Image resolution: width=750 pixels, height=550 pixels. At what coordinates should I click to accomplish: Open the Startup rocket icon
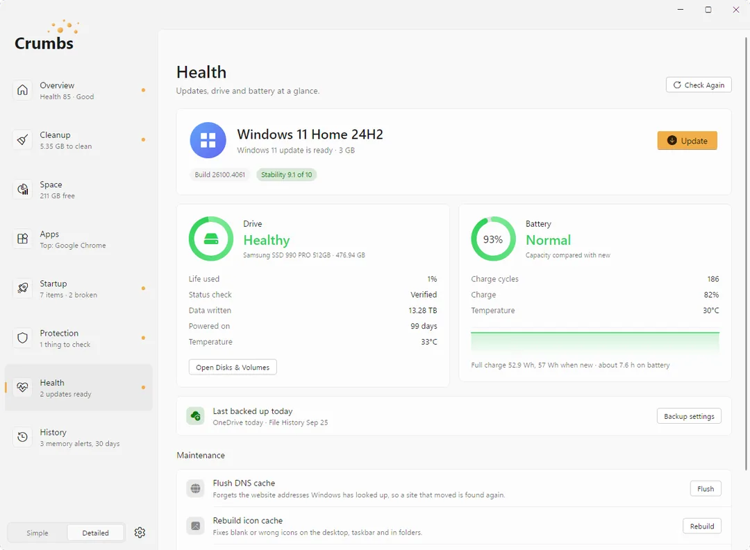(22, 288)
